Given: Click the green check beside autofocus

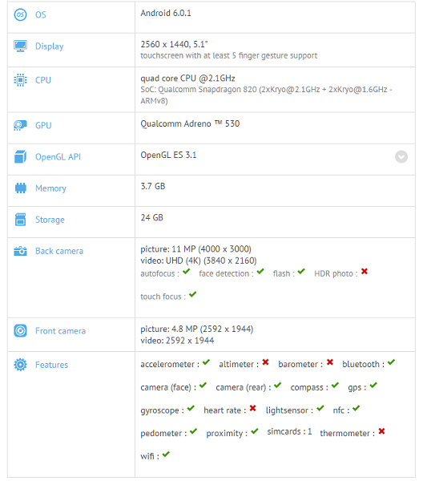Looking at the screenshot, I should (x=186, y=271).
